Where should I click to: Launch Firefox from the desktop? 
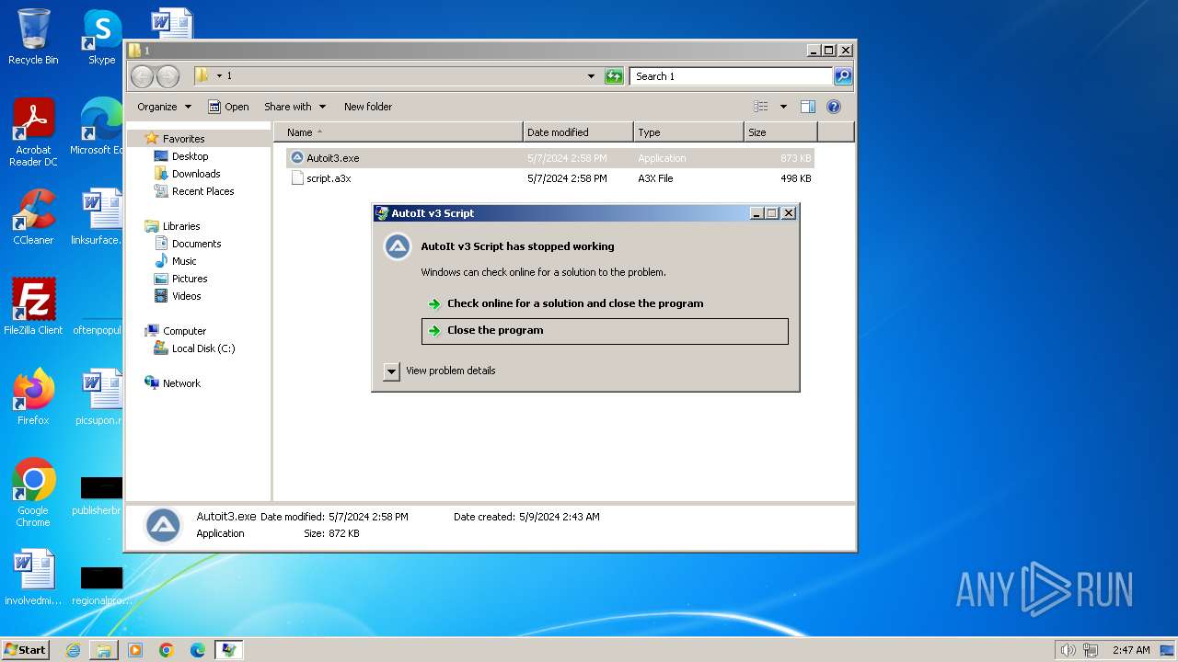tap(33, 396)
